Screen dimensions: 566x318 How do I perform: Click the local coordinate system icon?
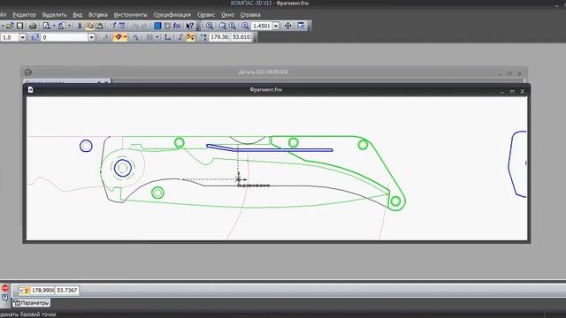pyautogui.click(x=167, y=37)
